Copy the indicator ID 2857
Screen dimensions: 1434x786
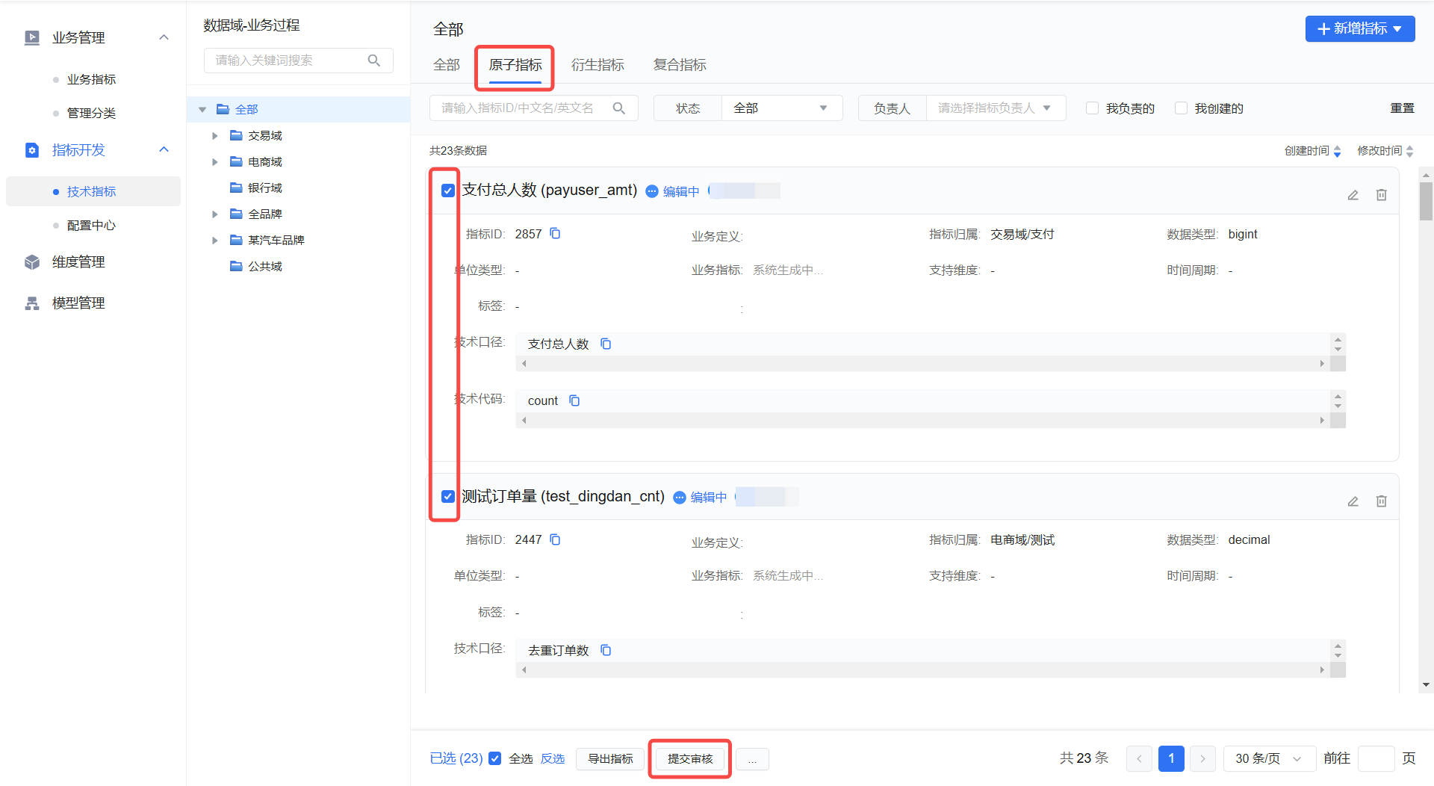click(555, 234)
